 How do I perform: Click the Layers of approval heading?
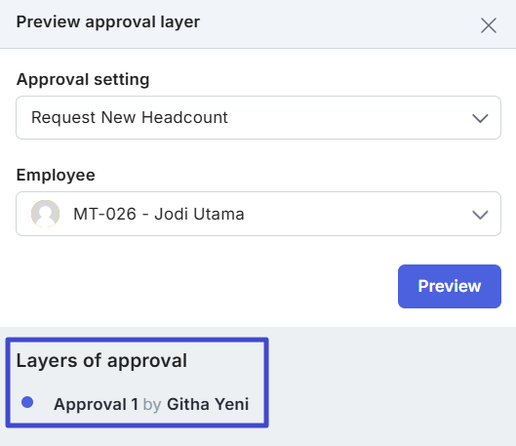(101, 360)
